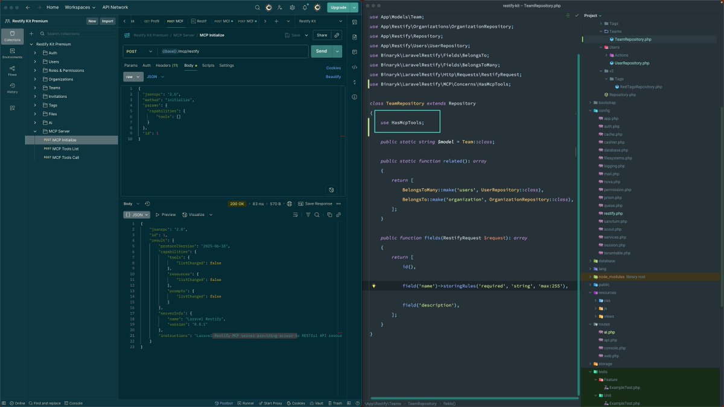Image resolution: width=724 pixels, height=407 pixels.
Task: Switch to the Headers (11) tab
Action: [167, 65]
